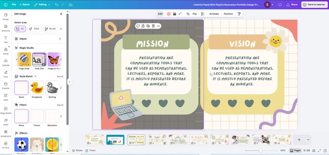Open the transparency checkerboard icon
Viewport: 329px width, 155px height.
click(x=203, y=14)
